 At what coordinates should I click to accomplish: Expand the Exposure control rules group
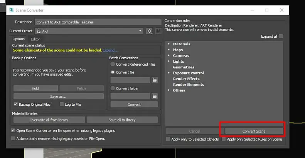click(169, 73)
